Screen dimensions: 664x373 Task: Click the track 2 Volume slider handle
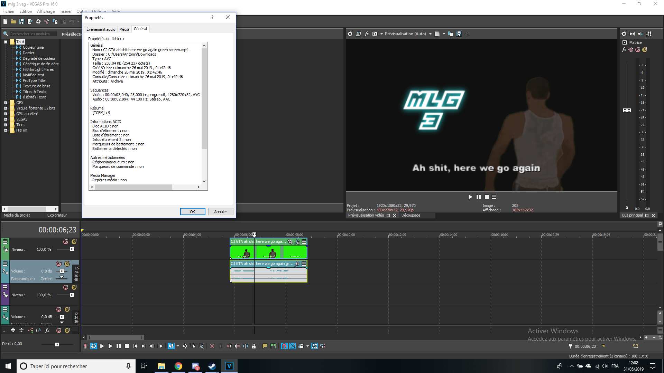tap(62, 271)
